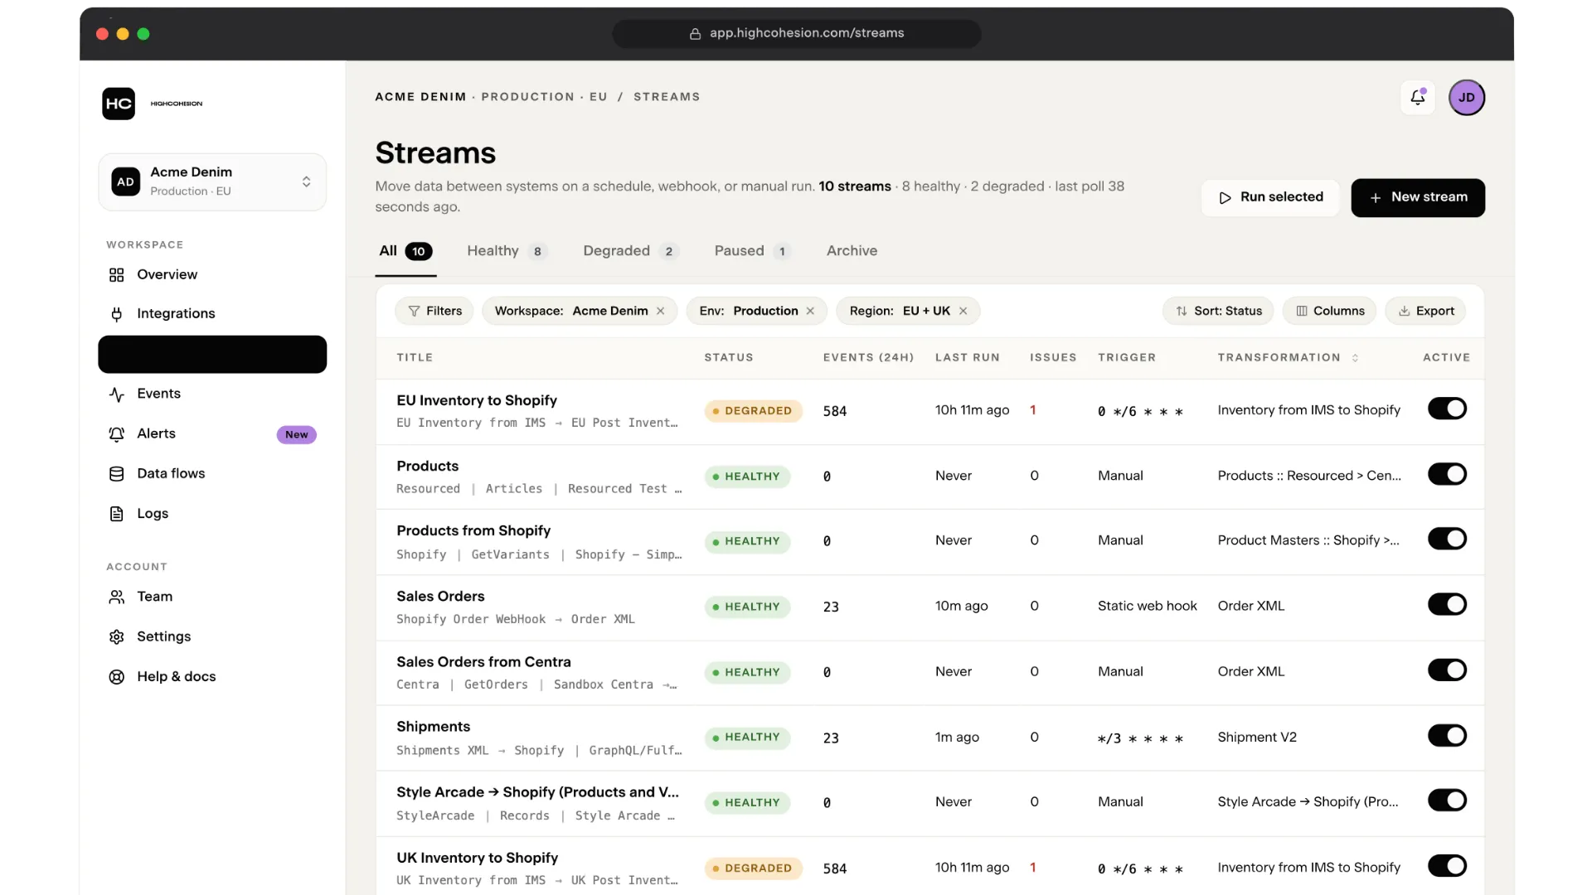Open the Columns chooser
1592x895 pixels.
1329,312
